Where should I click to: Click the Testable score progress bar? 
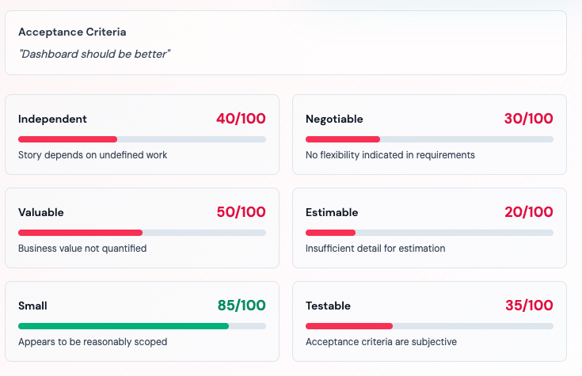pyautogui.click(x=429, y=326)
